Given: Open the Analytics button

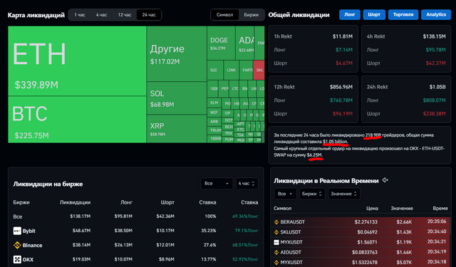Looking at the screenshot, I should click(x=436, y=14).
